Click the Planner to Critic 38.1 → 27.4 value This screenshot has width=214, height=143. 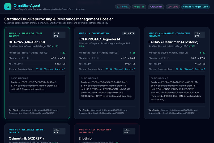point(198,58)
